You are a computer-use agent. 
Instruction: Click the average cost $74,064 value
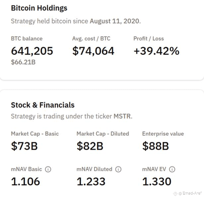93,51
